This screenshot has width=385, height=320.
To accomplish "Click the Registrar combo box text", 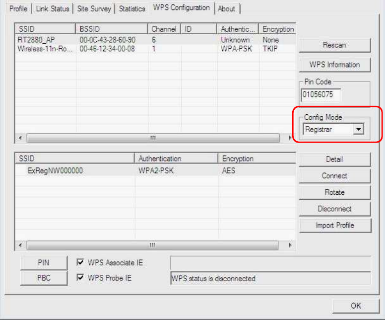I will coord(319,129).
